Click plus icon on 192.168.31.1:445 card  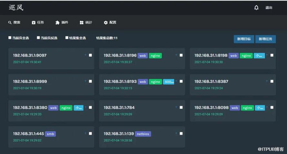click(85, 133)
